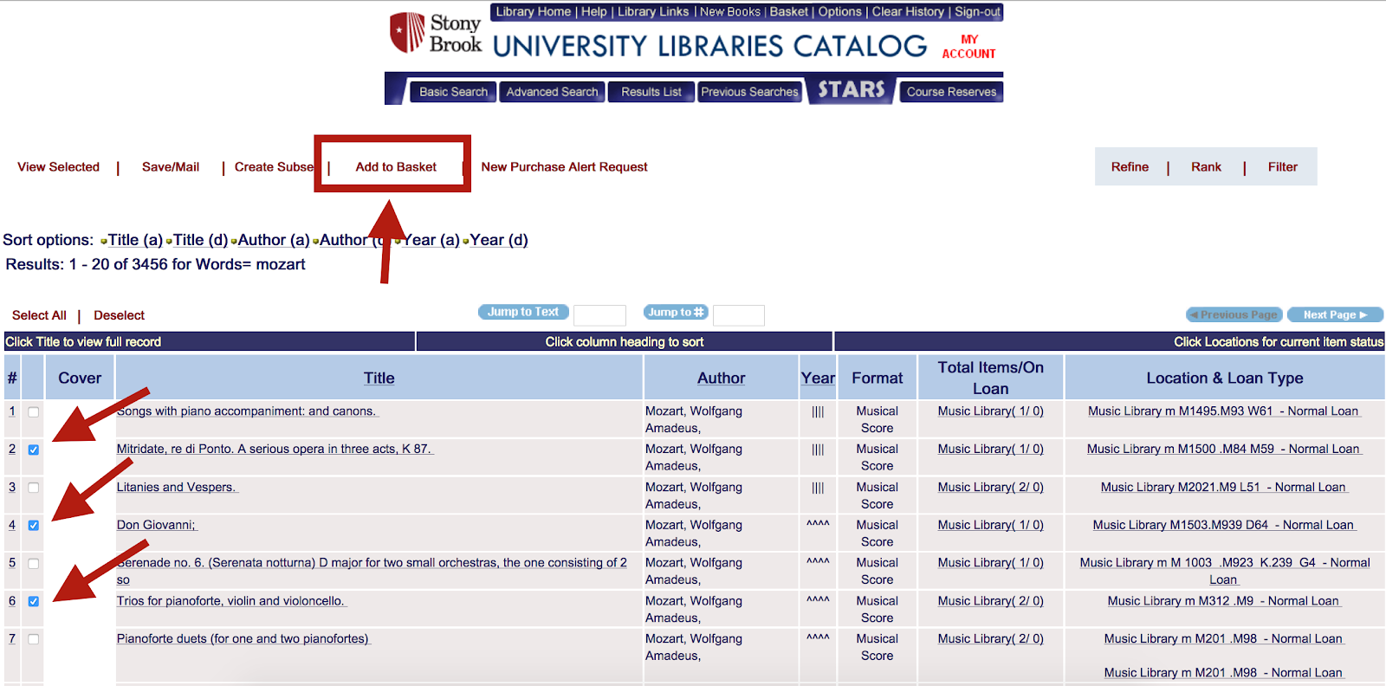Open Music Library holdings for Don Giovanni
1386x686 pixels.
tap(990, 525)
